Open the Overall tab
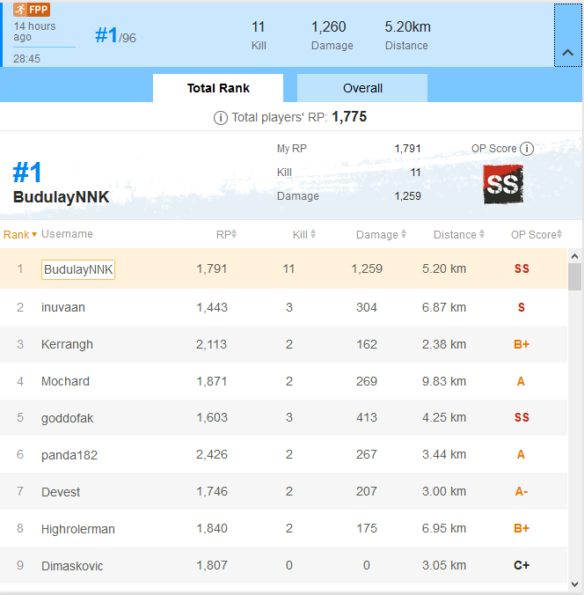This screenshot has width=584, height=595. [362, 88]
